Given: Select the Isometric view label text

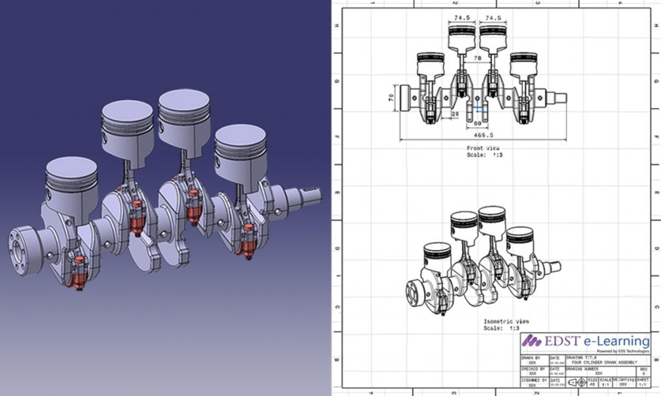Looking at the screenshot, I should pyautogui.click(x=506, y=321).
